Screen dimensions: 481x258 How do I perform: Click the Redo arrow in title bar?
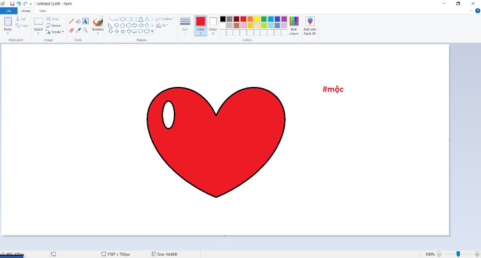point(25,4)
